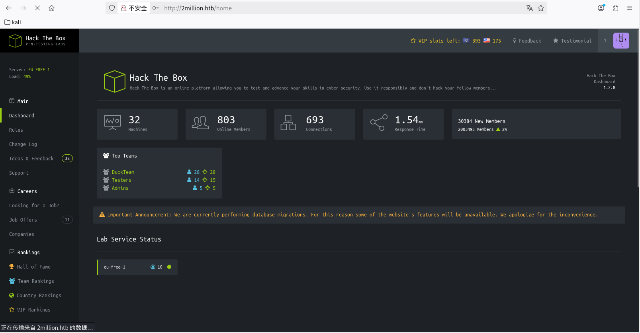
Task: Open the kali bookmarks folder
Action: tap(13, 22)
